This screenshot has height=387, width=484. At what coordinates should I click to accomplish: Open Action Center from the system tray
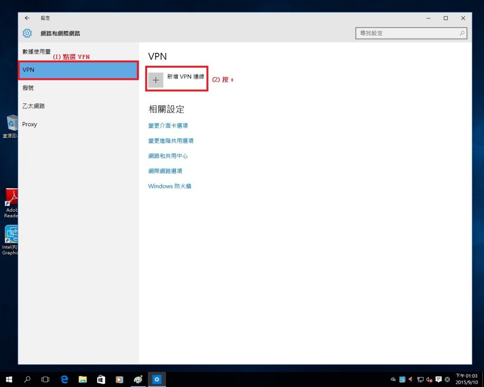pos(438,379)
